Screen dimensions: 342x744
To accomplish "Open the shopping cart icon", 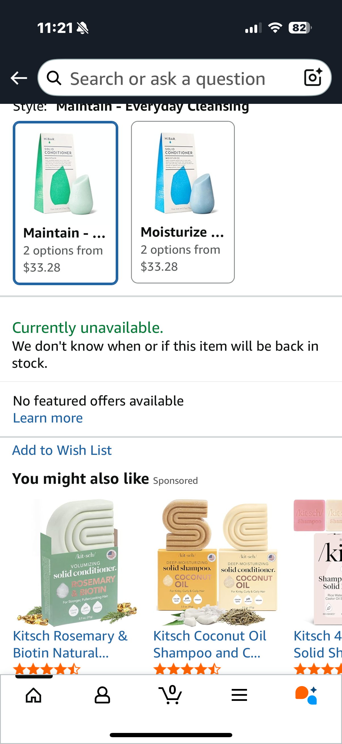I will tap(170, 694).
